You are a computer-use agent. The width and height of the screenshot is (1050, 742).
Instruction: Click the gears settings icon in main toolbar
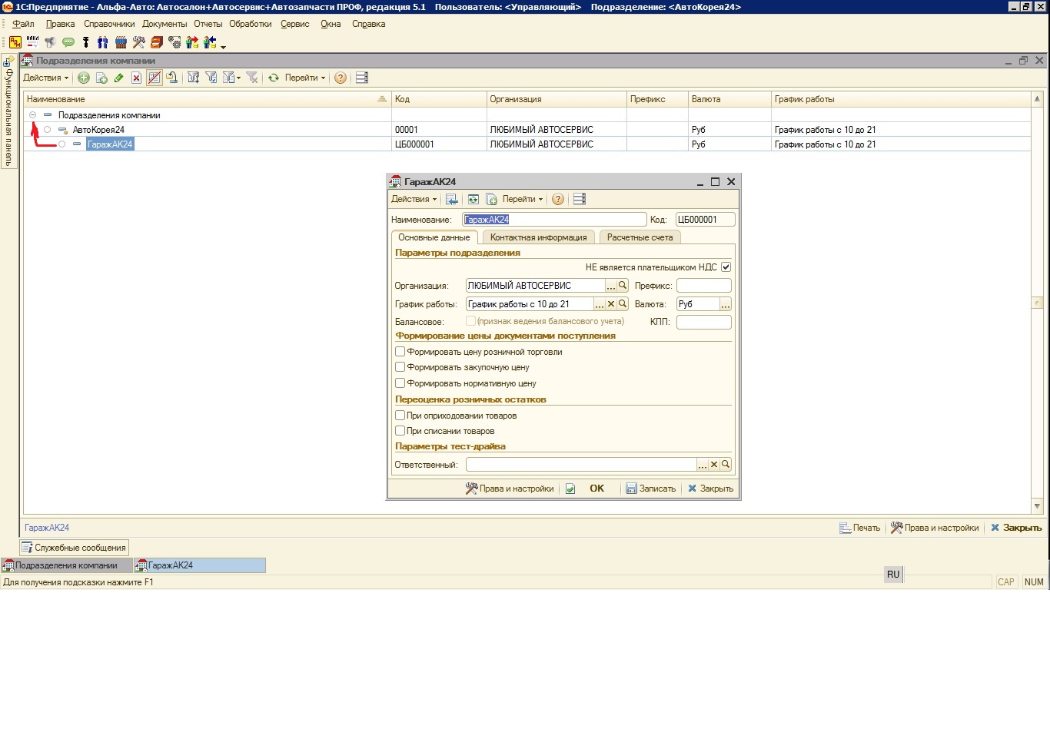click(x=174, y=42)
